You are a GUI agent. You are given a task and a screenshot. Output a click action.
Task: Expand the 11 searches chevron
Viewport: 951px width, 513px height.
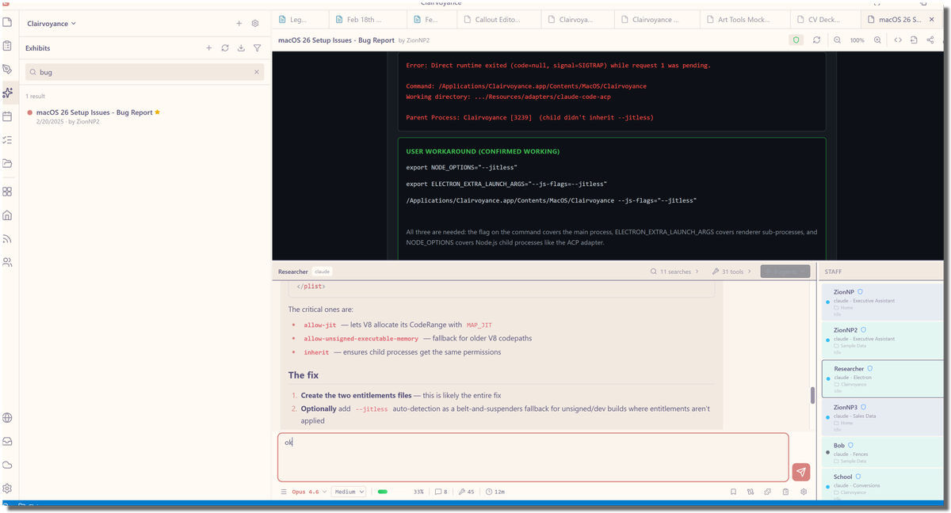pyautogui.click(x=697, y=272)
